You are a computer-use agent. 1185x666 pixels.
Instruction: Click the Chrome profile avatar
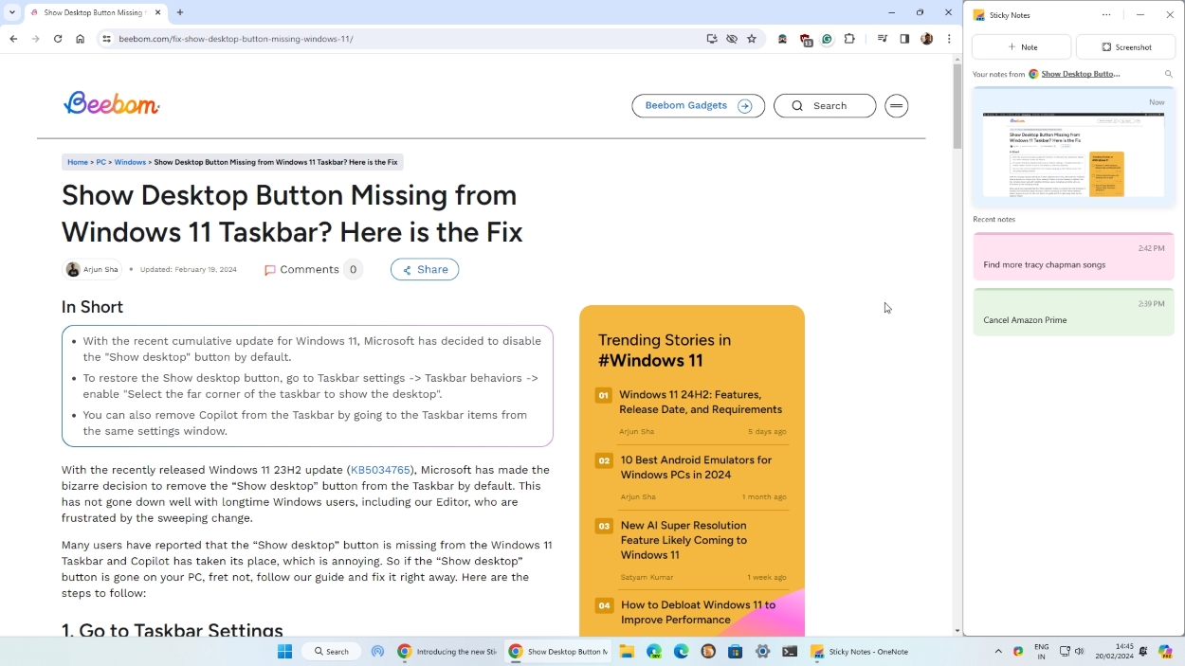coord(926,39)
